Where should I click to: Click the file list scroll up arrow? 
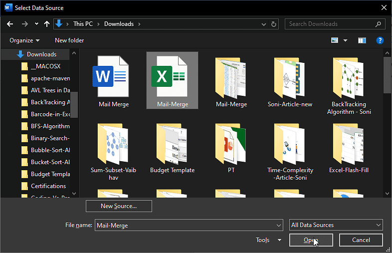tap(387, 53)
